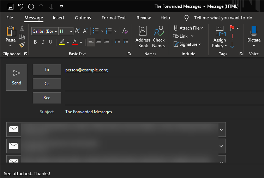Apply numbered list
The image size is (264, 178).
coord(109,31)
